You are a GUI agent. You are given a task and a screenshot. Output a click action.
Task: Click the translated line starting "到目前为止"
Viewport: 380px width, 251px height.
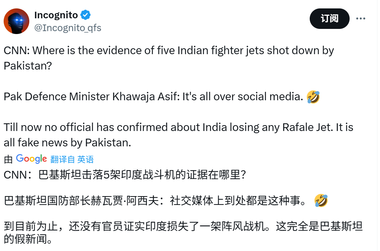tap(183, 226)
